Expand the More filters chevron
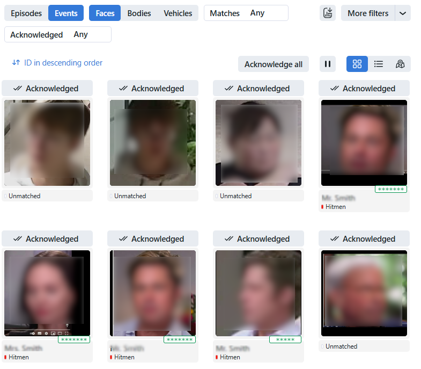This screenshot has width=421, height=369. pyautogui.click(x=403, y=13)
